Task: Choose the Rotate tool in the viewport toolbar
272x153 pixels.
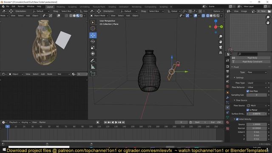Action: tap(93, 42)
